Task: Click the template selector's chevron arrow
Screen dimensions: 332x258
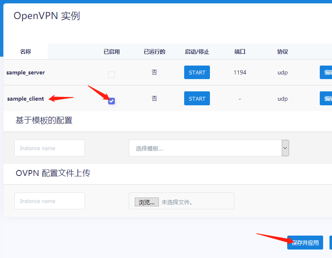Action: pos(285,148)
